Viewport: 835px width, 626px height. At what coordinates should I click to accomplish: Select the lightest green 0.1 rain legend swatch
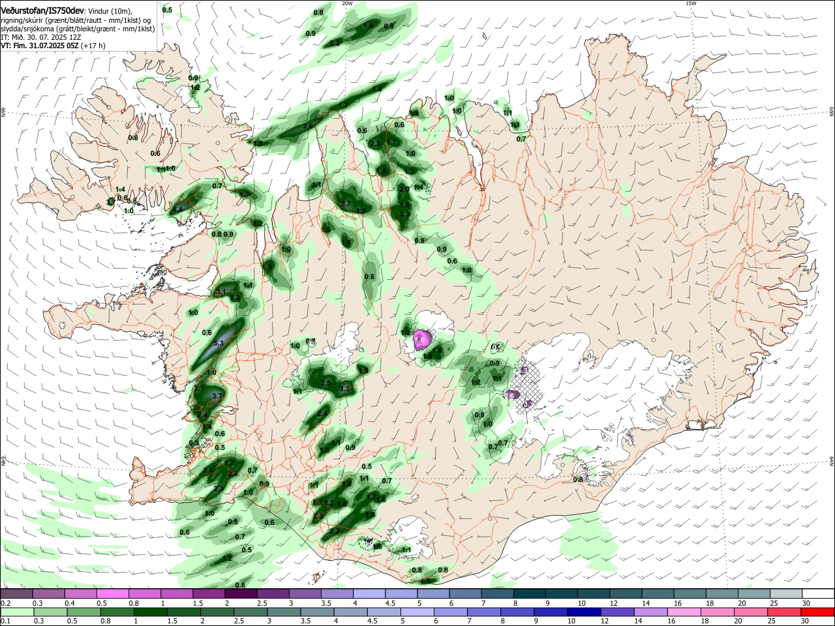point(16,613)
